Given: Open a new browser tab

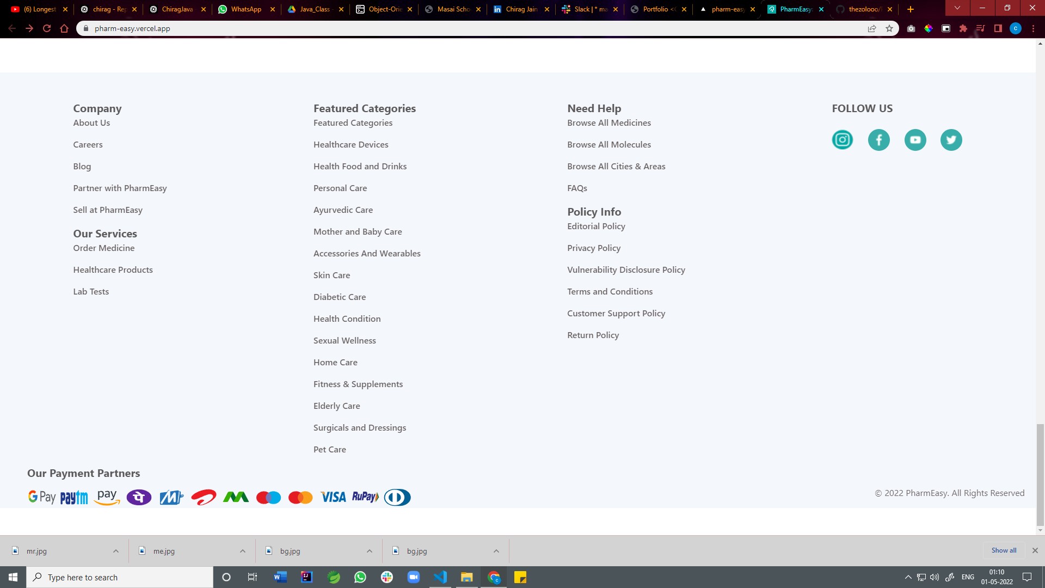Looking at the screenshot, I should pos(911,9).
